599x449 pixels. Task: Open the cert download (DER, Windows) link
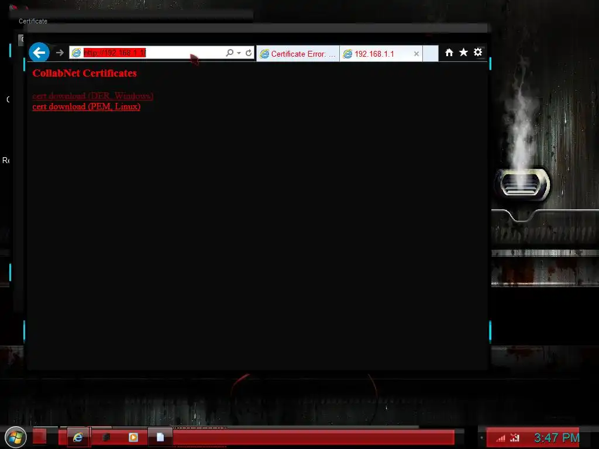93,96
